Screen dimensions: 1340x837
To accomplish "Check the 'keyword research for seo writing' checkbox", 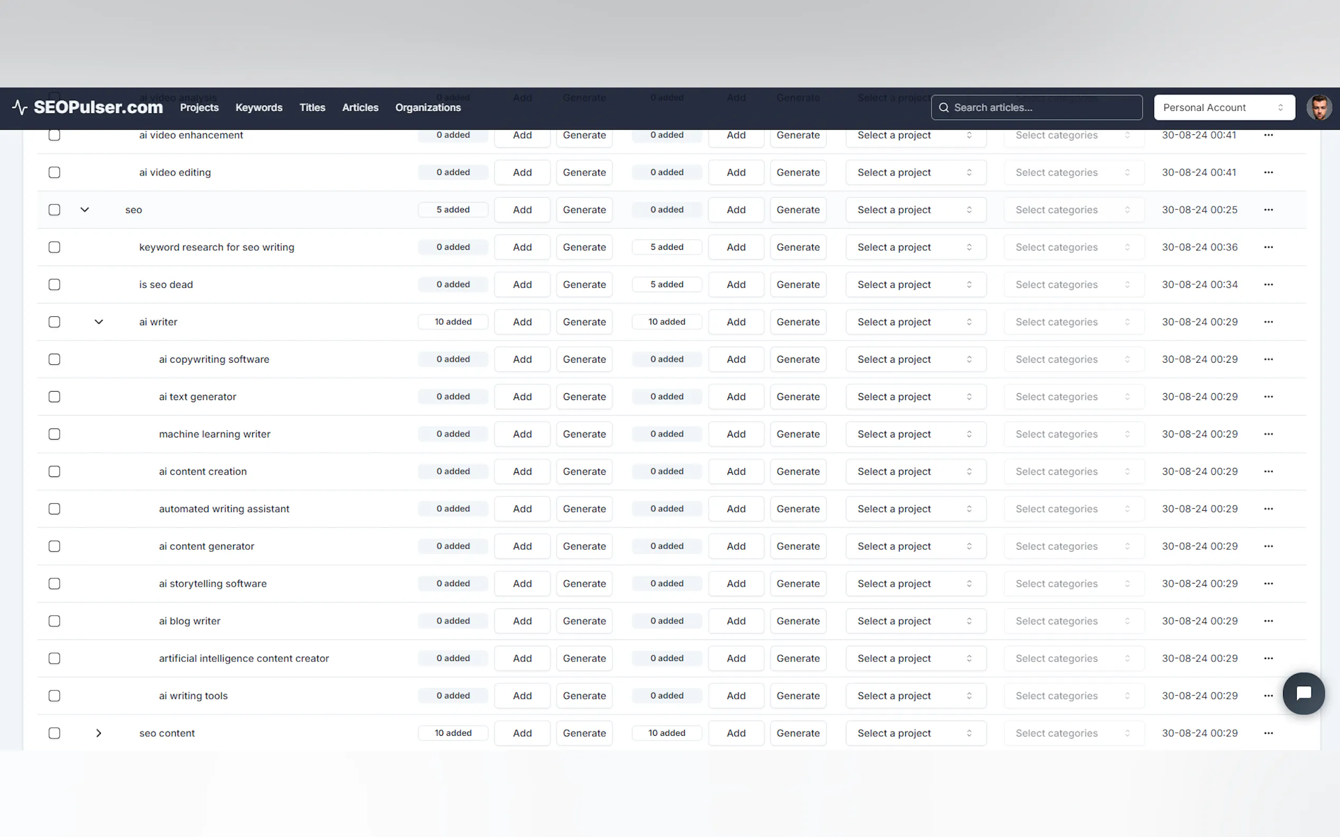I will [54, 247].
